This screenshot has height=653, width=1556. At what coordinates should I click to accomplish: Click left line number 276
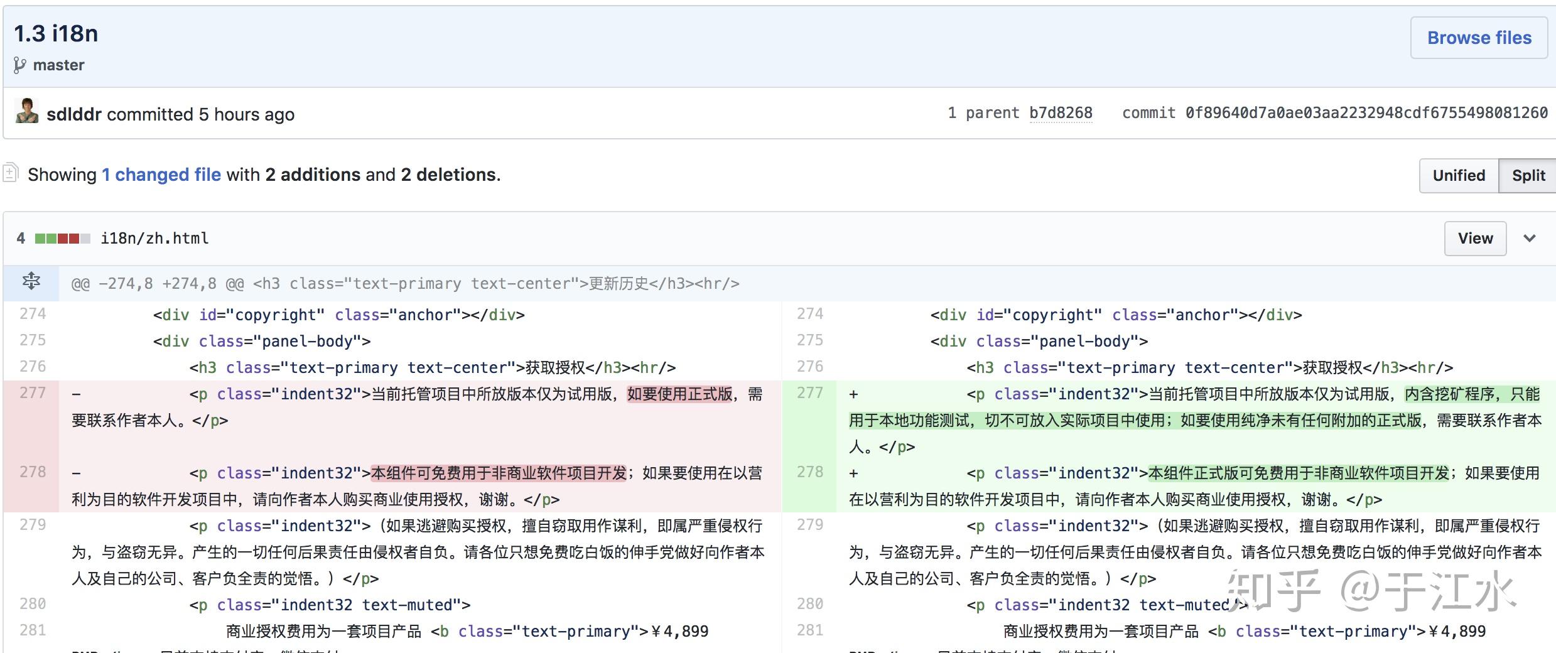tap(33, 367)
